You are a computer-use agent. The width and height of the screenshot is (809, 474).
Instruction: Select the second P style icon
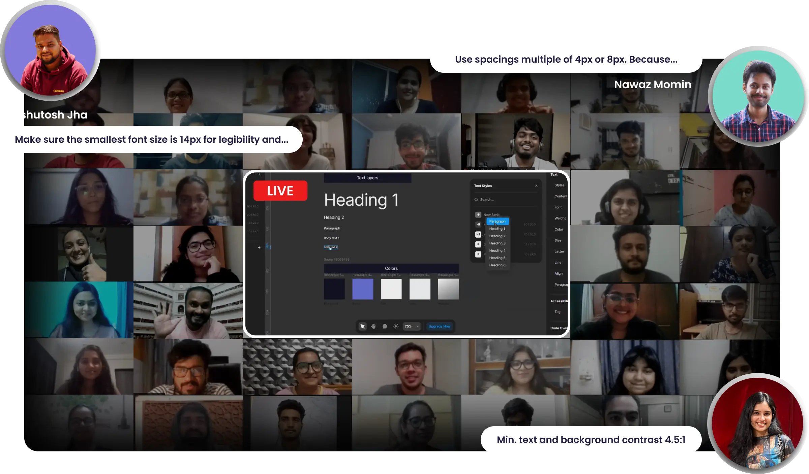(478, 254)
